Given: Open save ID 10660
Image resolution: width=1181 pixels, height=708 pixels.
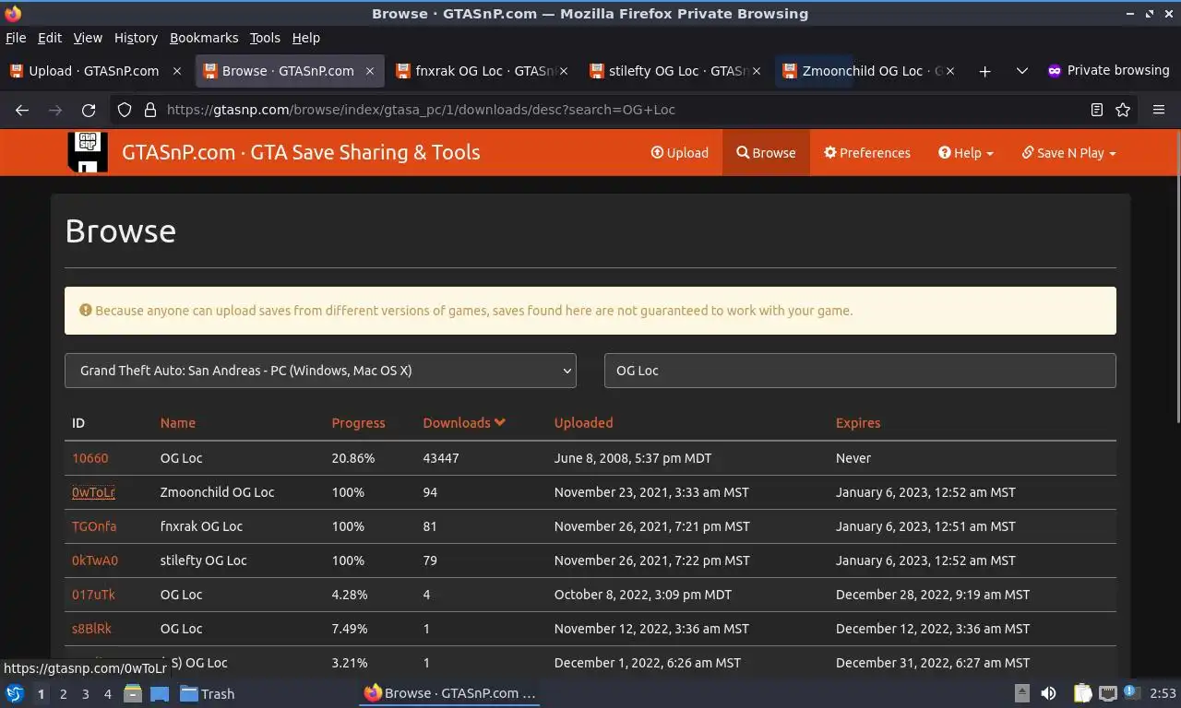Looking at the screenshot, I should pos(90,458).
